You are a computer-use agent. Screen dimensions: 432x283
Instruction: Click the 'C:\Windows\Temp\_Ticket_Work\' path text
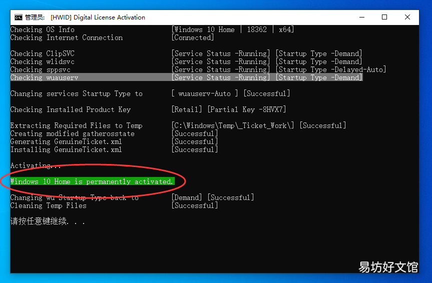point(233,125)
